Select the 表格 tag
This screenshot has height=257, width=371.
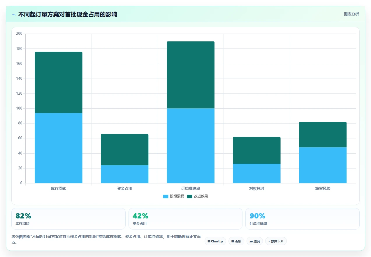click(x=236, y=241)
